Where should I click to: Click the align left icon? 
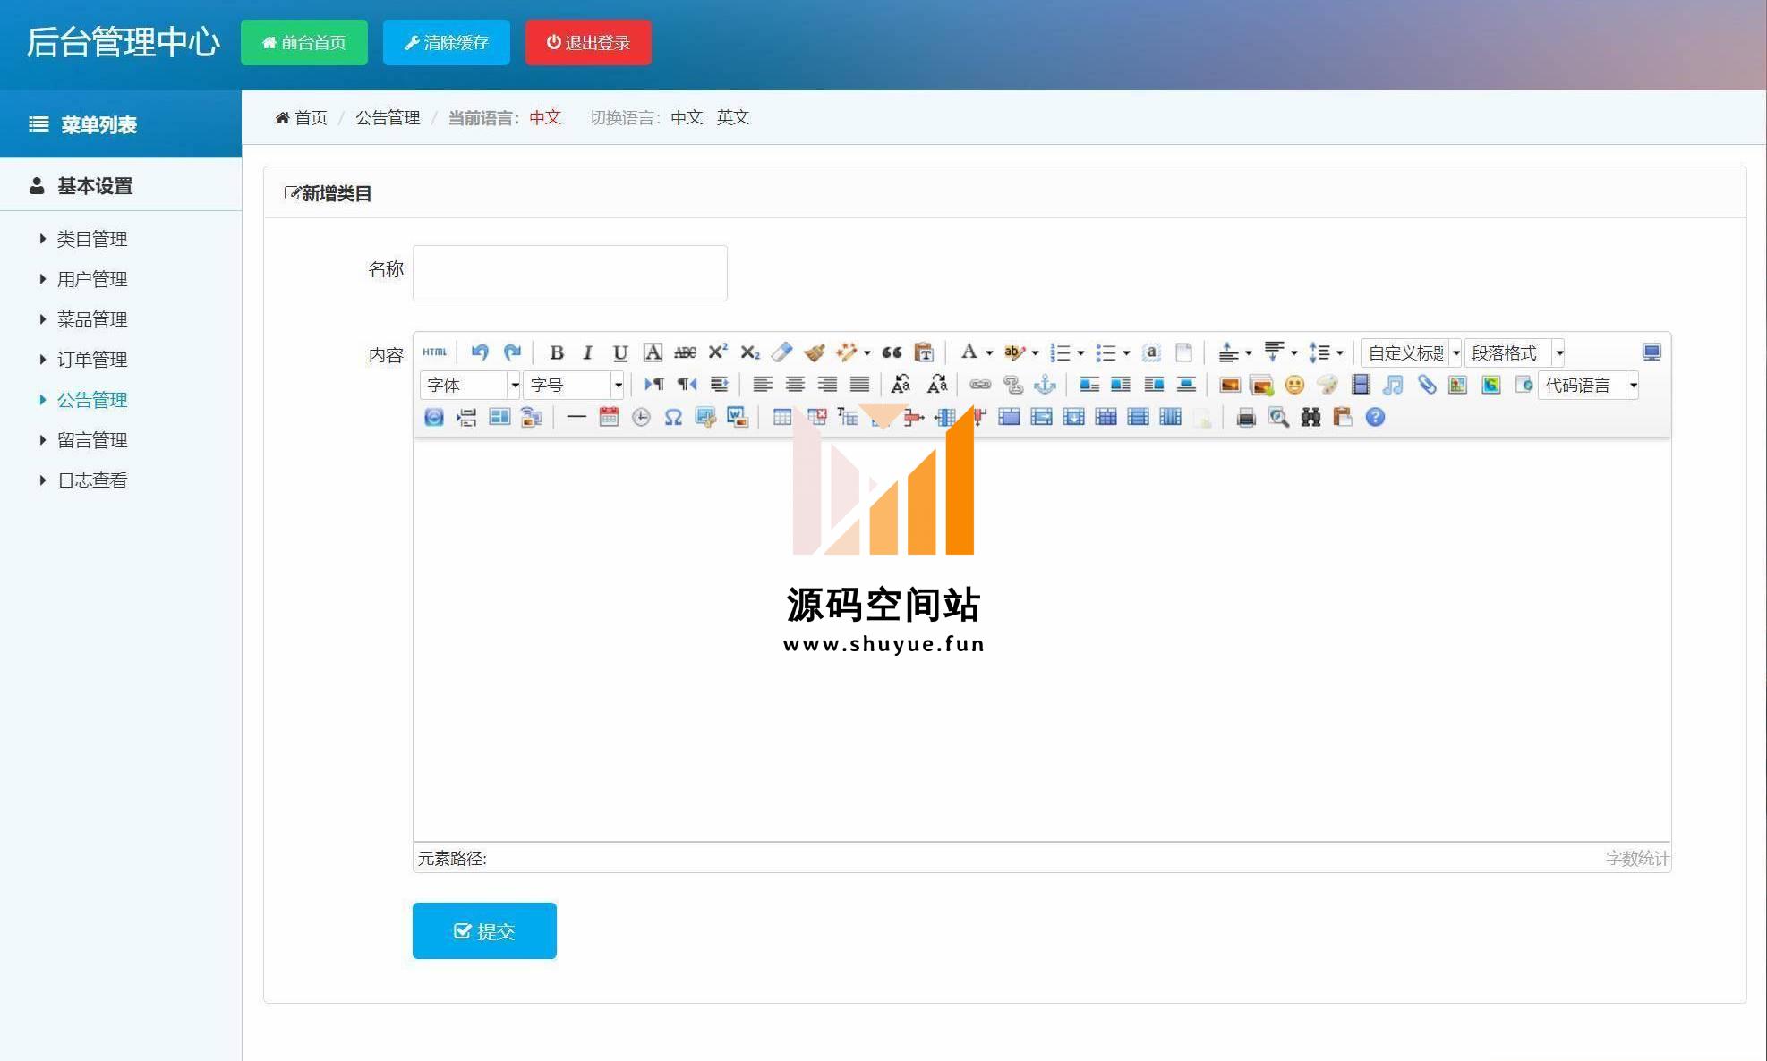[763, 385]
